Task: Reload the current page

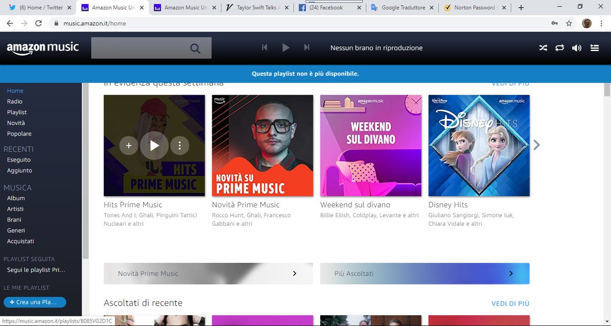Action: tap(38, 23)
